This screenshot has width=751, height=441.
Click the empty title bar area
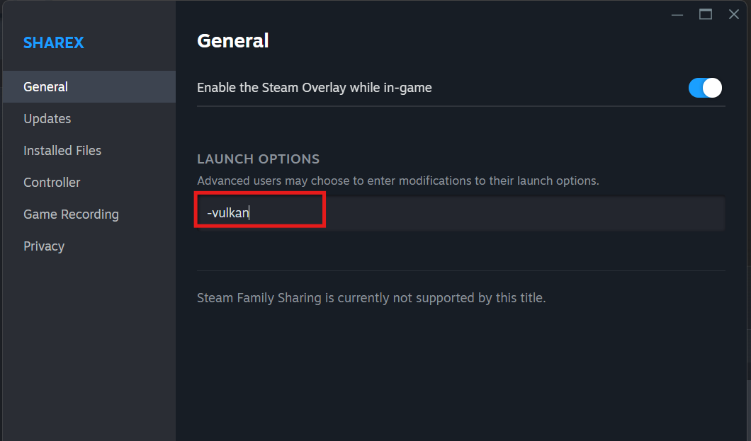[x=425, y=13]
